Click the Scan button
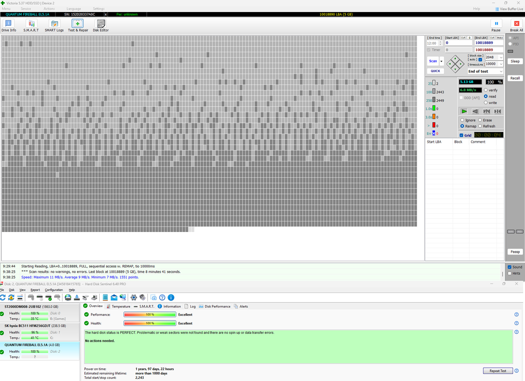525x381 pixels. [433, 61]
